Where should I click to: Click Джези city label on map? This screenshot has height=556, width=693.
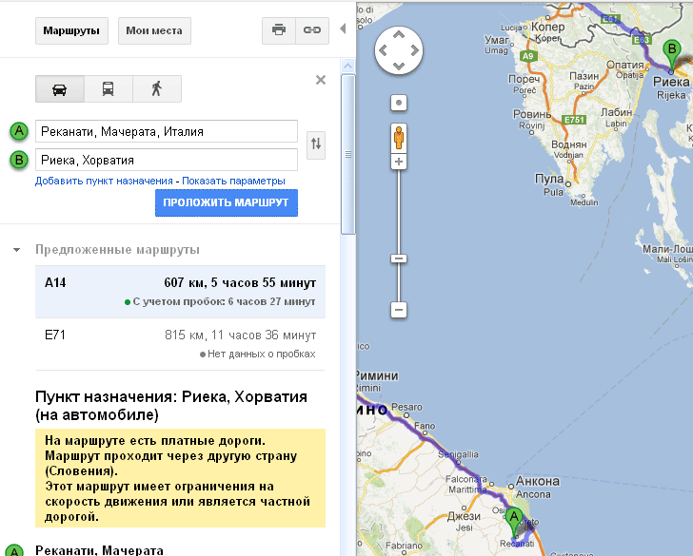464,516
